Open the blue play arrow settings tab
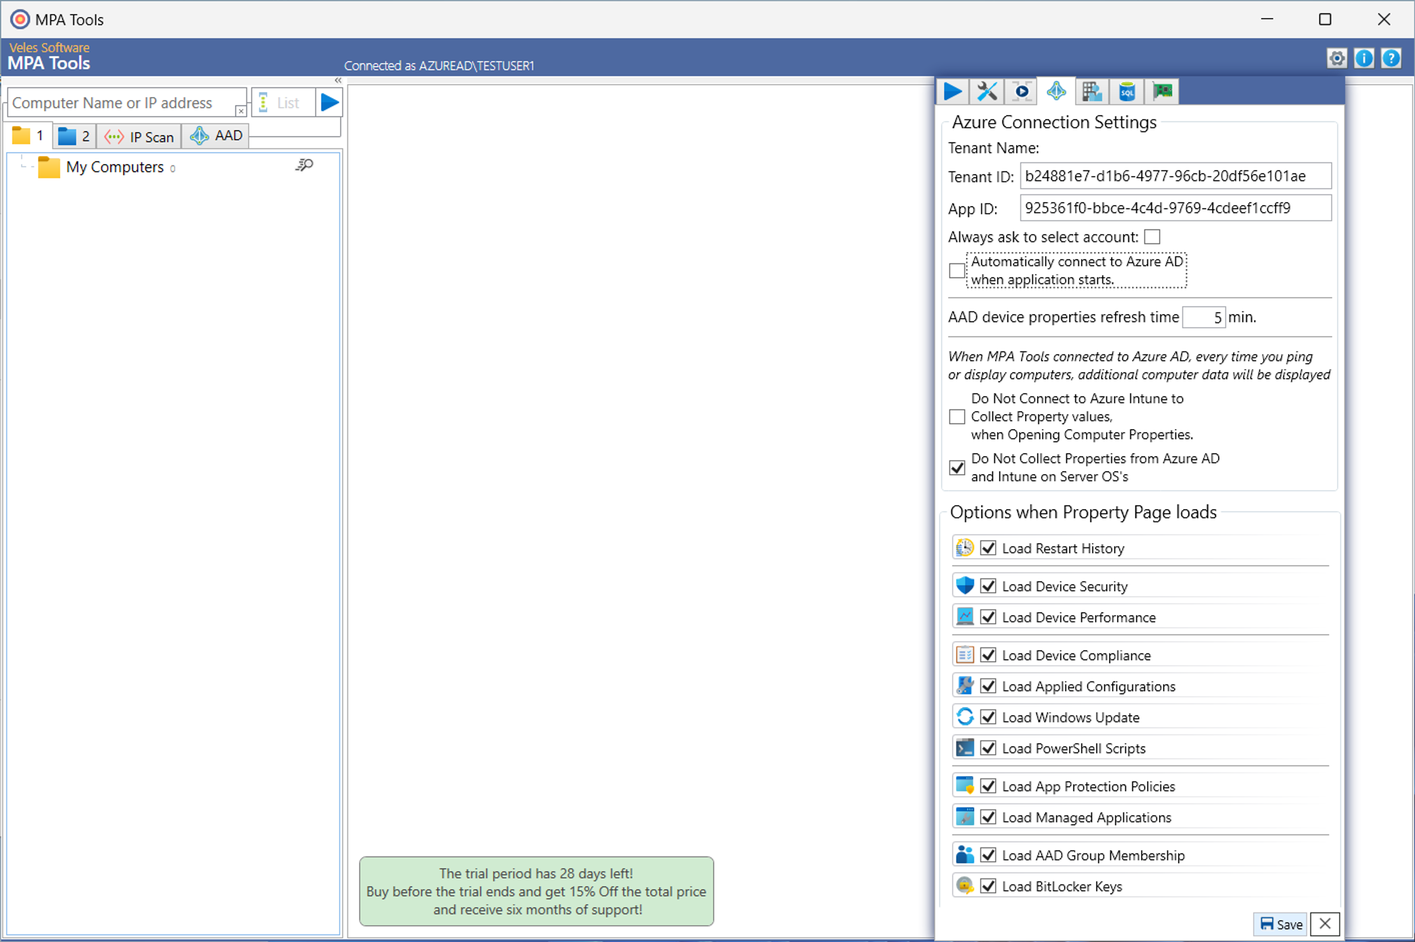Screen dimensions: 1415x942 click(953, 91)
